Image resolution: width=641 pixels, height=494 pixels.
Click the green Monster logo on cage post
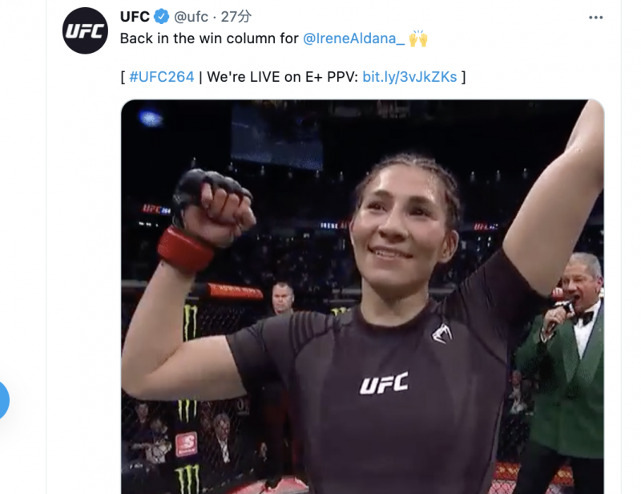coord(190,322)
